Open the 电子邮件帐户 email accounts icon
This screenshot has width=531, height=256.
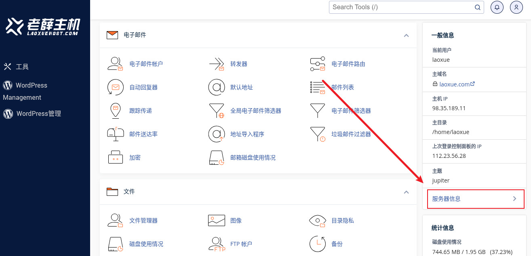(115, 64)
